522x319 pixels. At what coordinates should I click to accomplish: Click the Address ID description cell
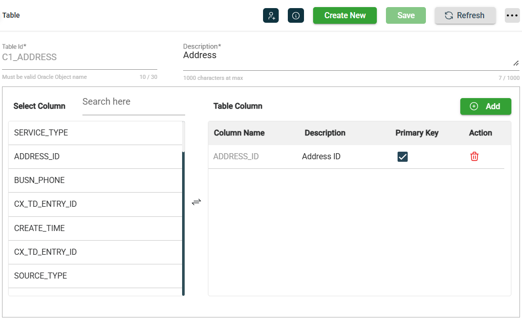(x=321, y=157)
